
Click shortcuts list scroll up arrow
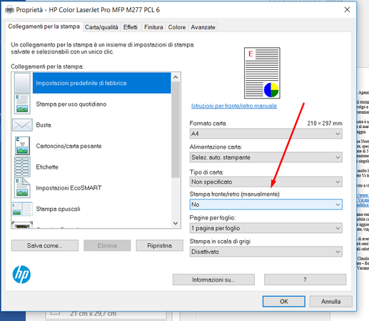click(176, 77)
